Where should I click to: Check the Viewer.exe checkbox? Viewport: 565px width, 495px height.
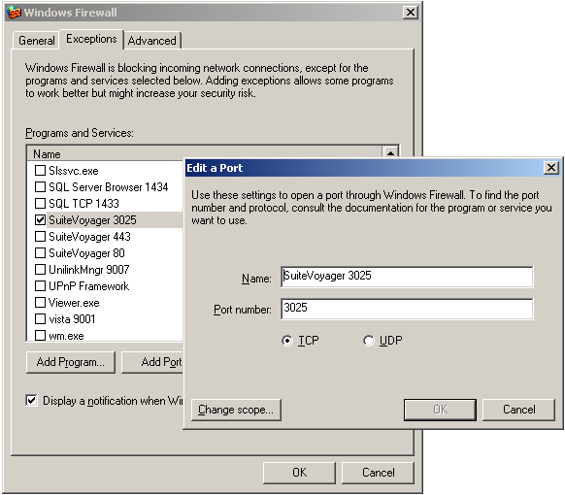(40, 302)
